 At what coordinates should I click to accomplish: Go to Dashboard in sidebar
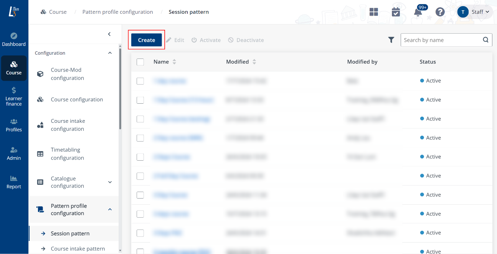[14, 40]
